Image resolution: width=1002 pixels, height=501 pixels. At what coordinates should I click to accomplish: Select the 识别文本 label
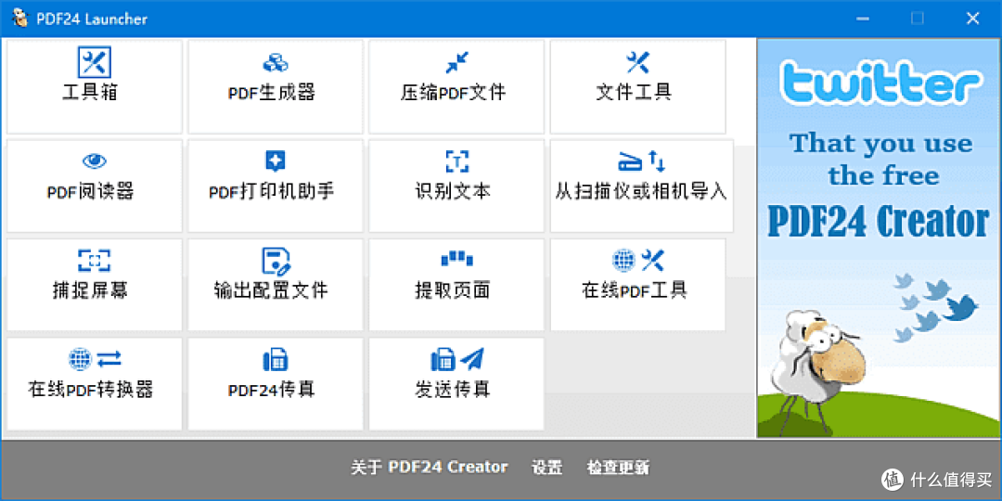(453, 192)
